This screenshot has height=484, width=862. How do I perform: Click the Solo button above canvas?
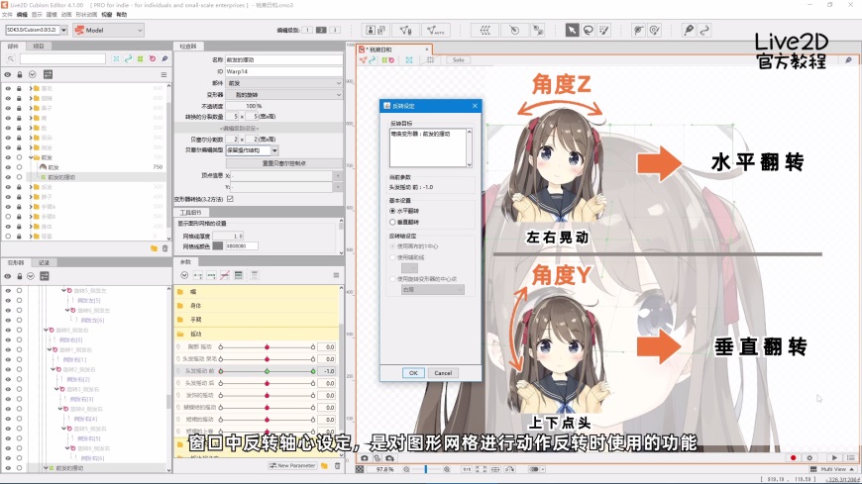coord(458,60)
